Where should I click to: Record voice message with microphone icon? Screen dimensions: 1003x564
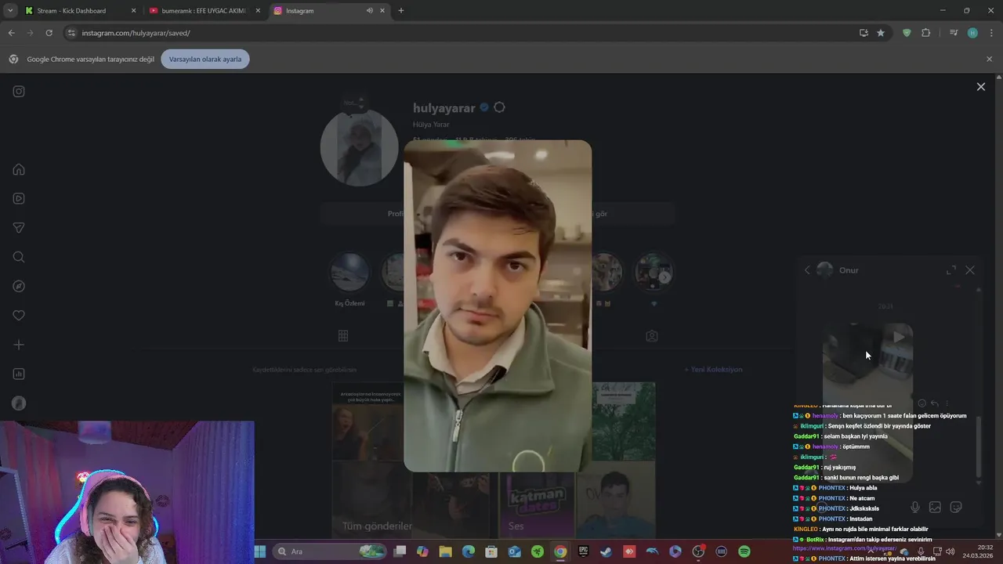(x=914, y=508)
